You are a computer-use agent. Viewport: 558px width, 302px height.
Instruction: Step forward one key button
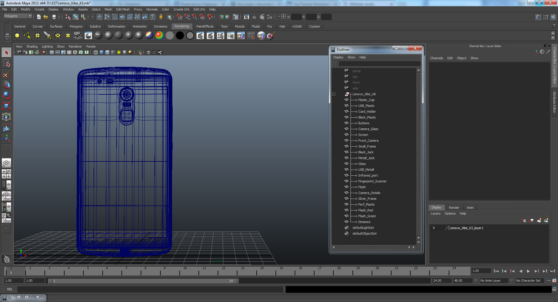536,271
